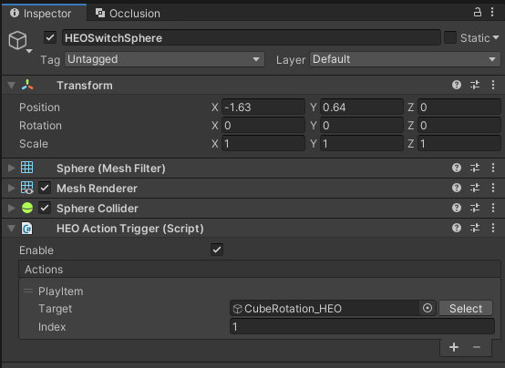Add a new action with plus button

(454, 347)
